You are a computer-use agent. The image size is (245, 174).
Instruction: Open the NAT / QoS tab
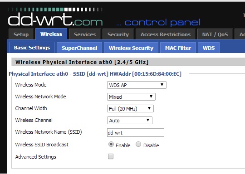pos(215,34)
